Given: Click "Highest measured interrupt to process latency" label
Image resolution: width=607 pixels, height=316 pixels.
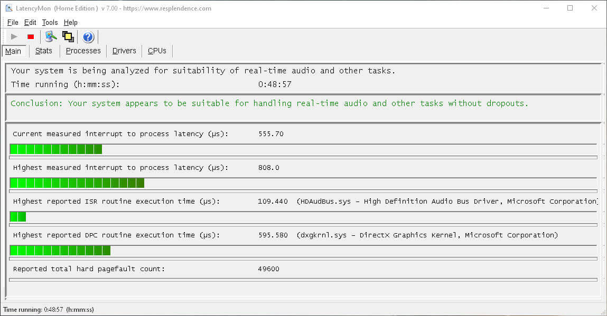Looking at the screenshot, I should click(120, 167).
